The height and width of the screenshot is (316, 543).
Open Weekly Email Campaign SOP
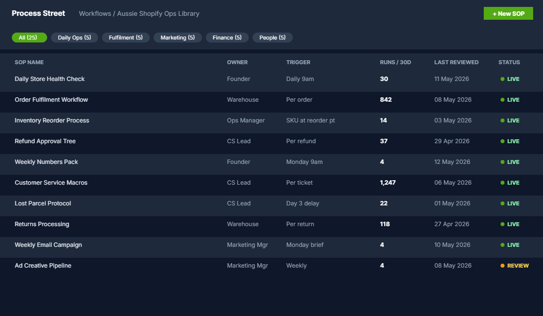(48, 245)
